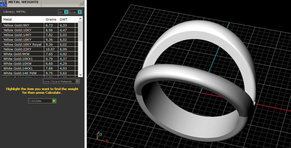Click the Library: METAL label
The width and height of the screenshot is (291, 148).
pos(15,12)
